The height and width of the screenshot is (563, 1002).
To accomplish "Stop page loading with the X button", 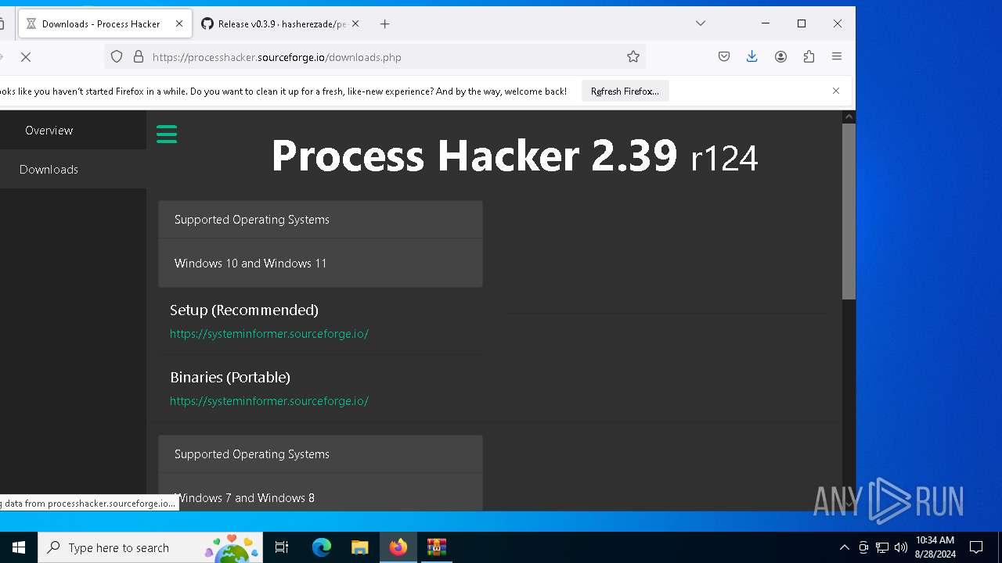I will [x=26, y=57].
